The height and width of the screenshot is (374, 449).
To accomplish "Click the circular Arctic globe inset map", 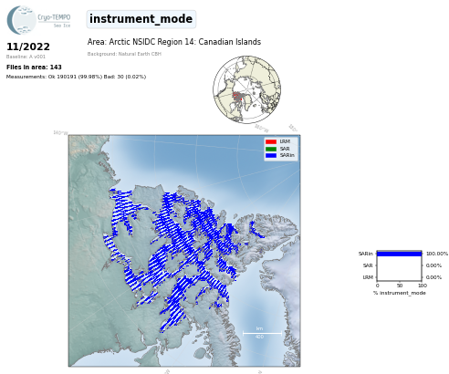I will pos(246,89).
